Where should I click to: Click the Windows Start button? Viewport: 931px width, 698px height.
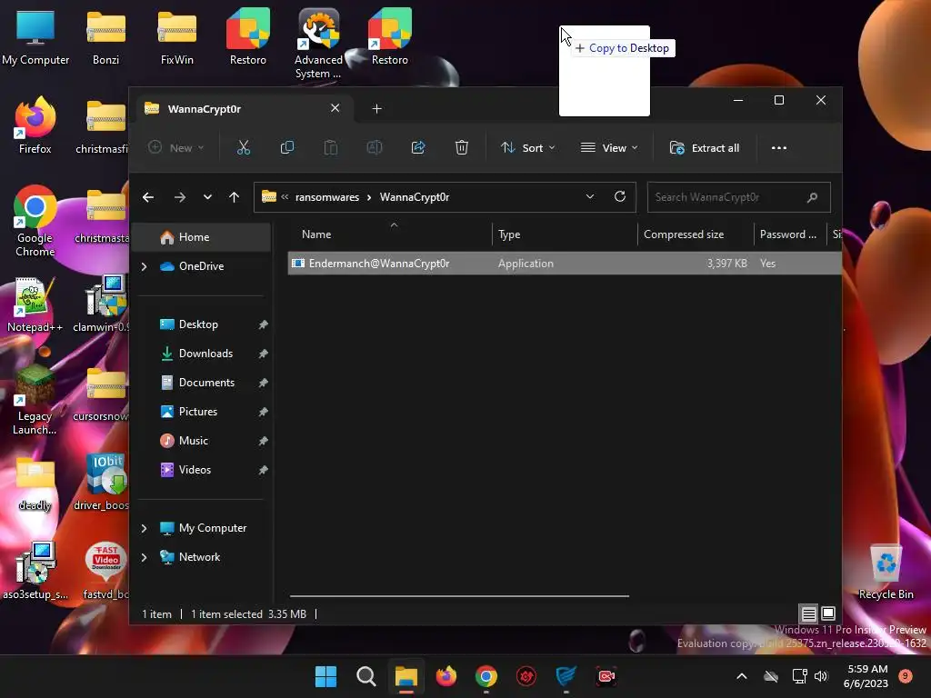pyautogui.click(x=325, y=676)
